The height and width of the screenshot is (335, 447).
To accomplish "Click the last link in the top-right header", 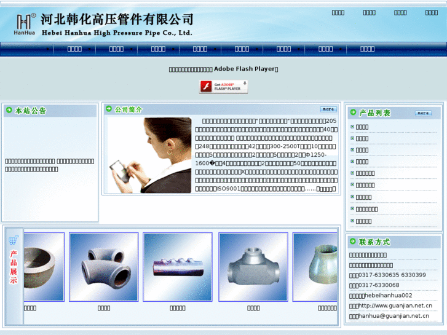I will coord(432,12).
